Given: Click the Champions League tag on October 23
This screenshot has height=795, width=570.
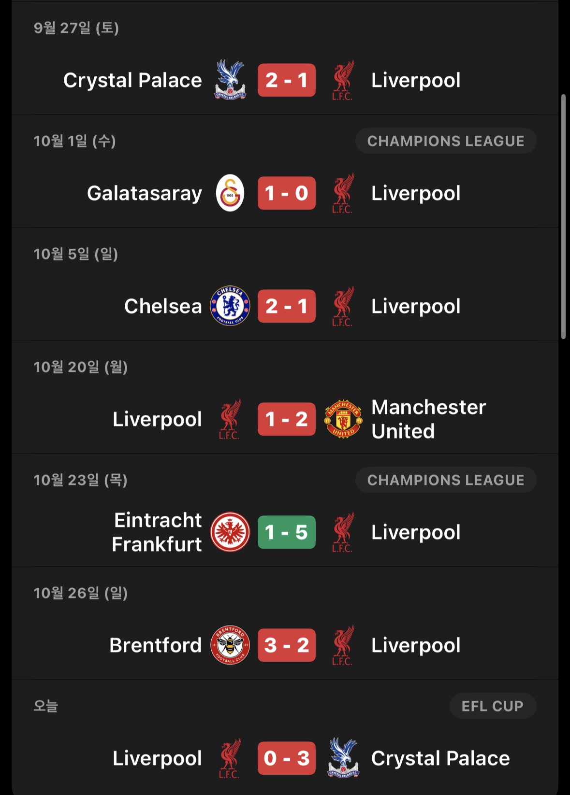Looking at the screenshot, I should click(445, 480).
